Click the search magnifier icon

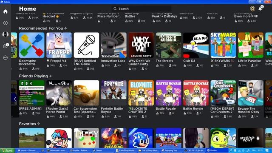[115, 8]
